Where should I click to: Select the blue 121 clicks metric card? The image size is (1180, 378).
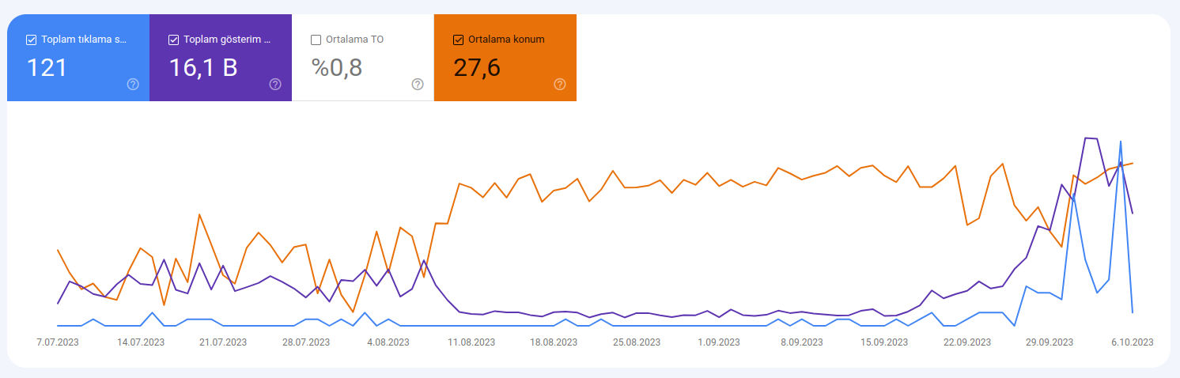coord(78,58)
